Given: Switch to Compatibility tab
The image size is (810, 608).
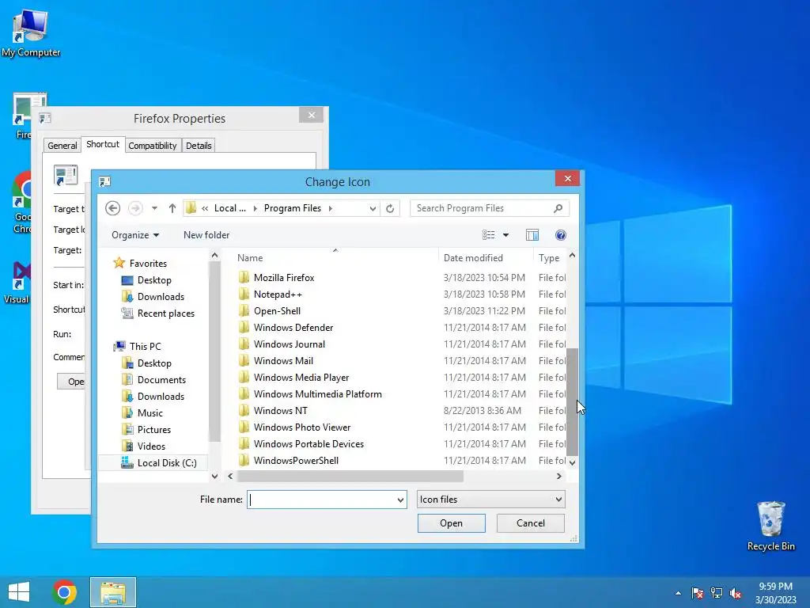Looking at the screenshot, I should coord(153,146).
